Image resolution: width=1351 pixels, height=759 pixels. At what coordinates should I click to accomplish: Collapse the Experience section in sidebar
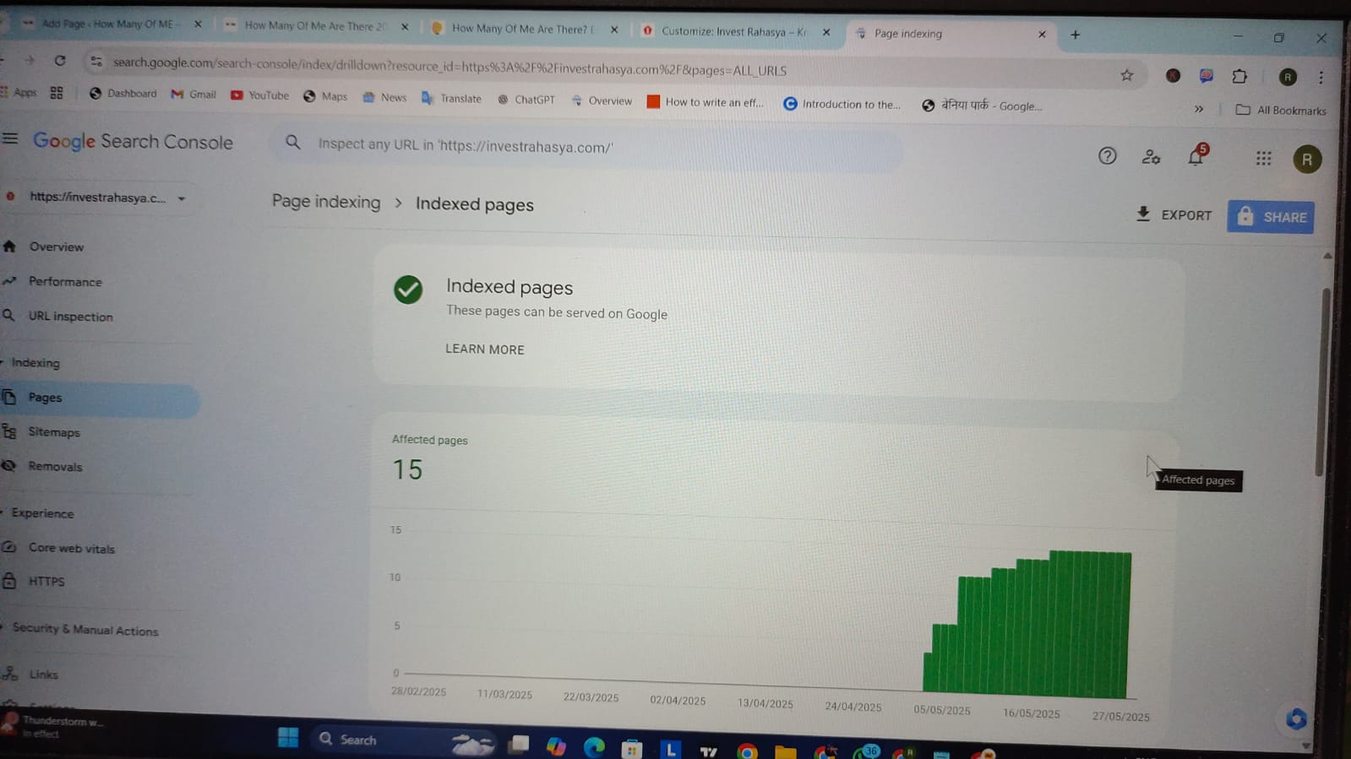(x=37, y=512)
